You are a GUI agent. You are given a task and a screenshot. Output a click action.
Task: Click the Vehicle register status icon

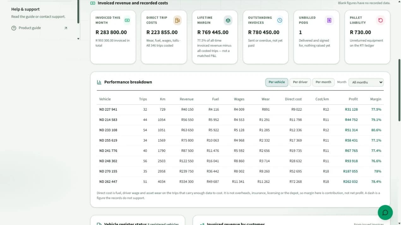[99, 224]
